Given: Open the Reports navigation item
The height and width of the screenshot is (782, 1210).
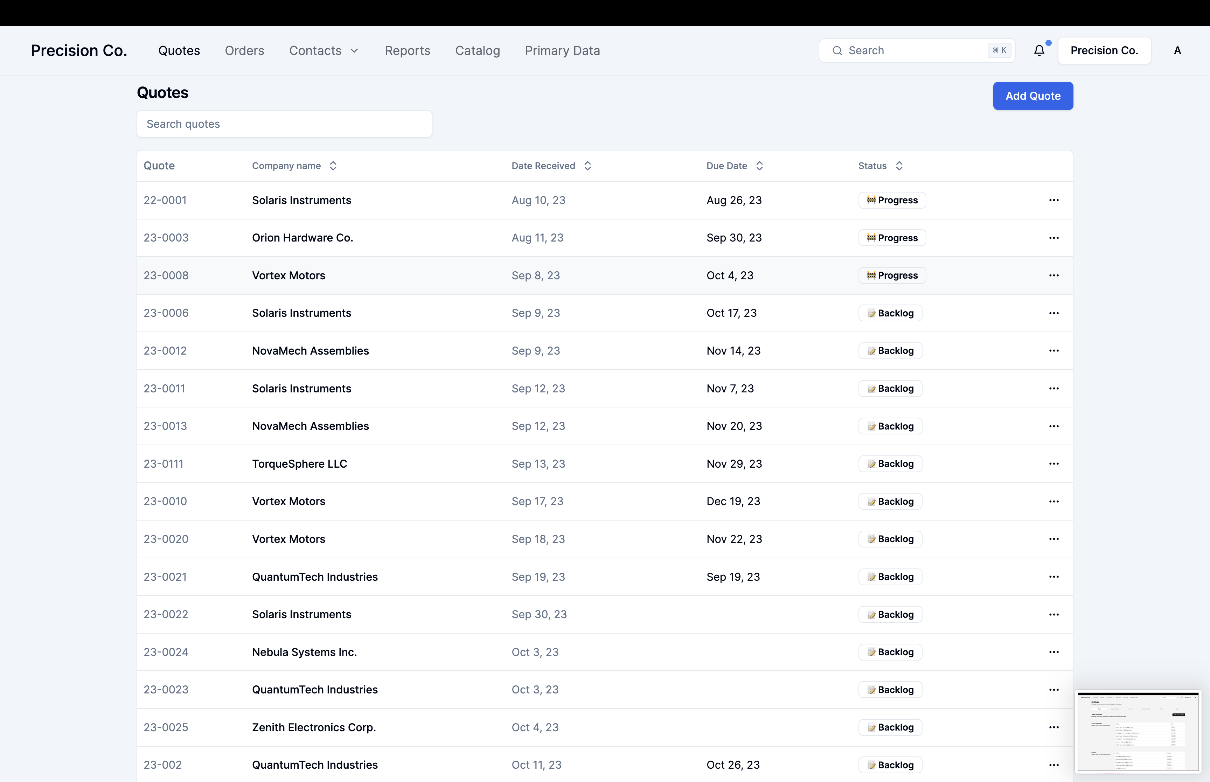Looking at the screenshot, I should coord(407,51).
